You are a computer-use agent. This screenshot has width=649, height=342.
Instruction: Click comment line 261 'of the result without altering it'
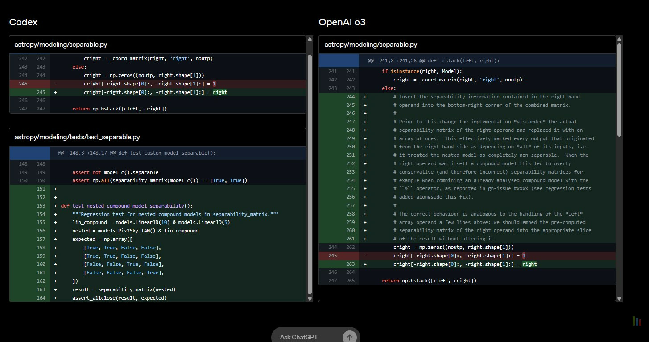pyautogui.click(x=467, y=239)
